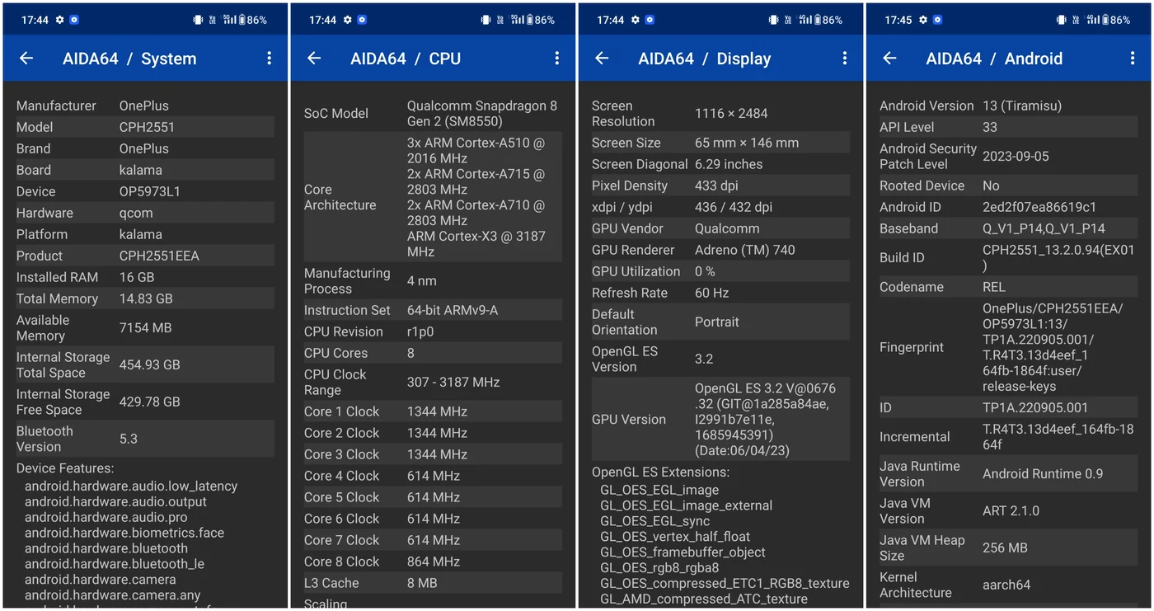Click the back arrow on AIDA64 / Android
This screenshot has width=1154, height=611.
pos(889,59)
